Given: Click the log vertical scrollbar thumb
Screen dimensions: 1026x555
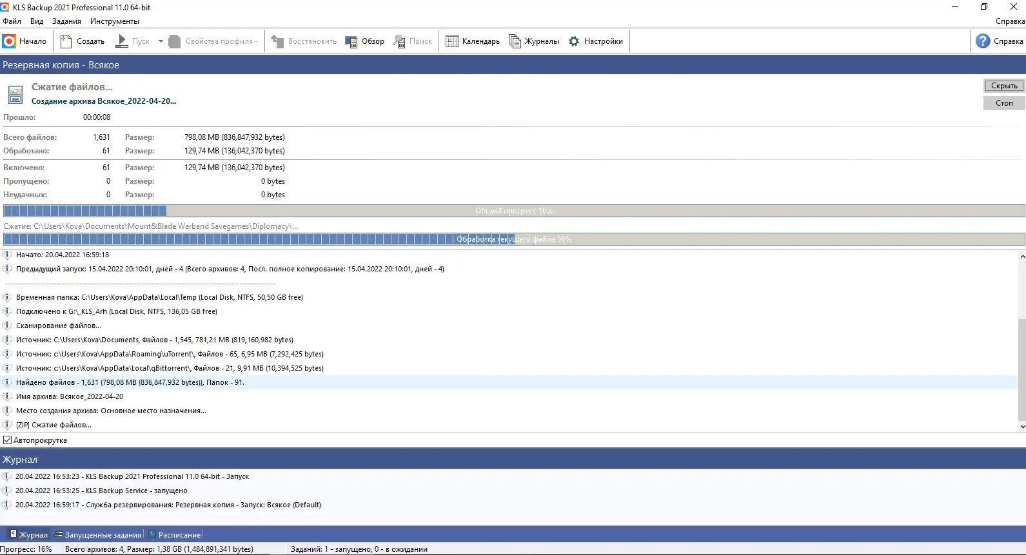Looking at the screenshot, I should (1022, 369).
